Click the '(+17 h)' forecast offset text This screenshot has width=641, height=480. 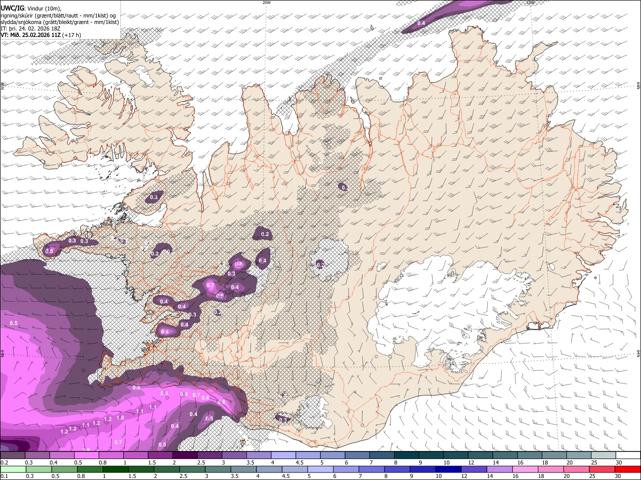(72, 35)
